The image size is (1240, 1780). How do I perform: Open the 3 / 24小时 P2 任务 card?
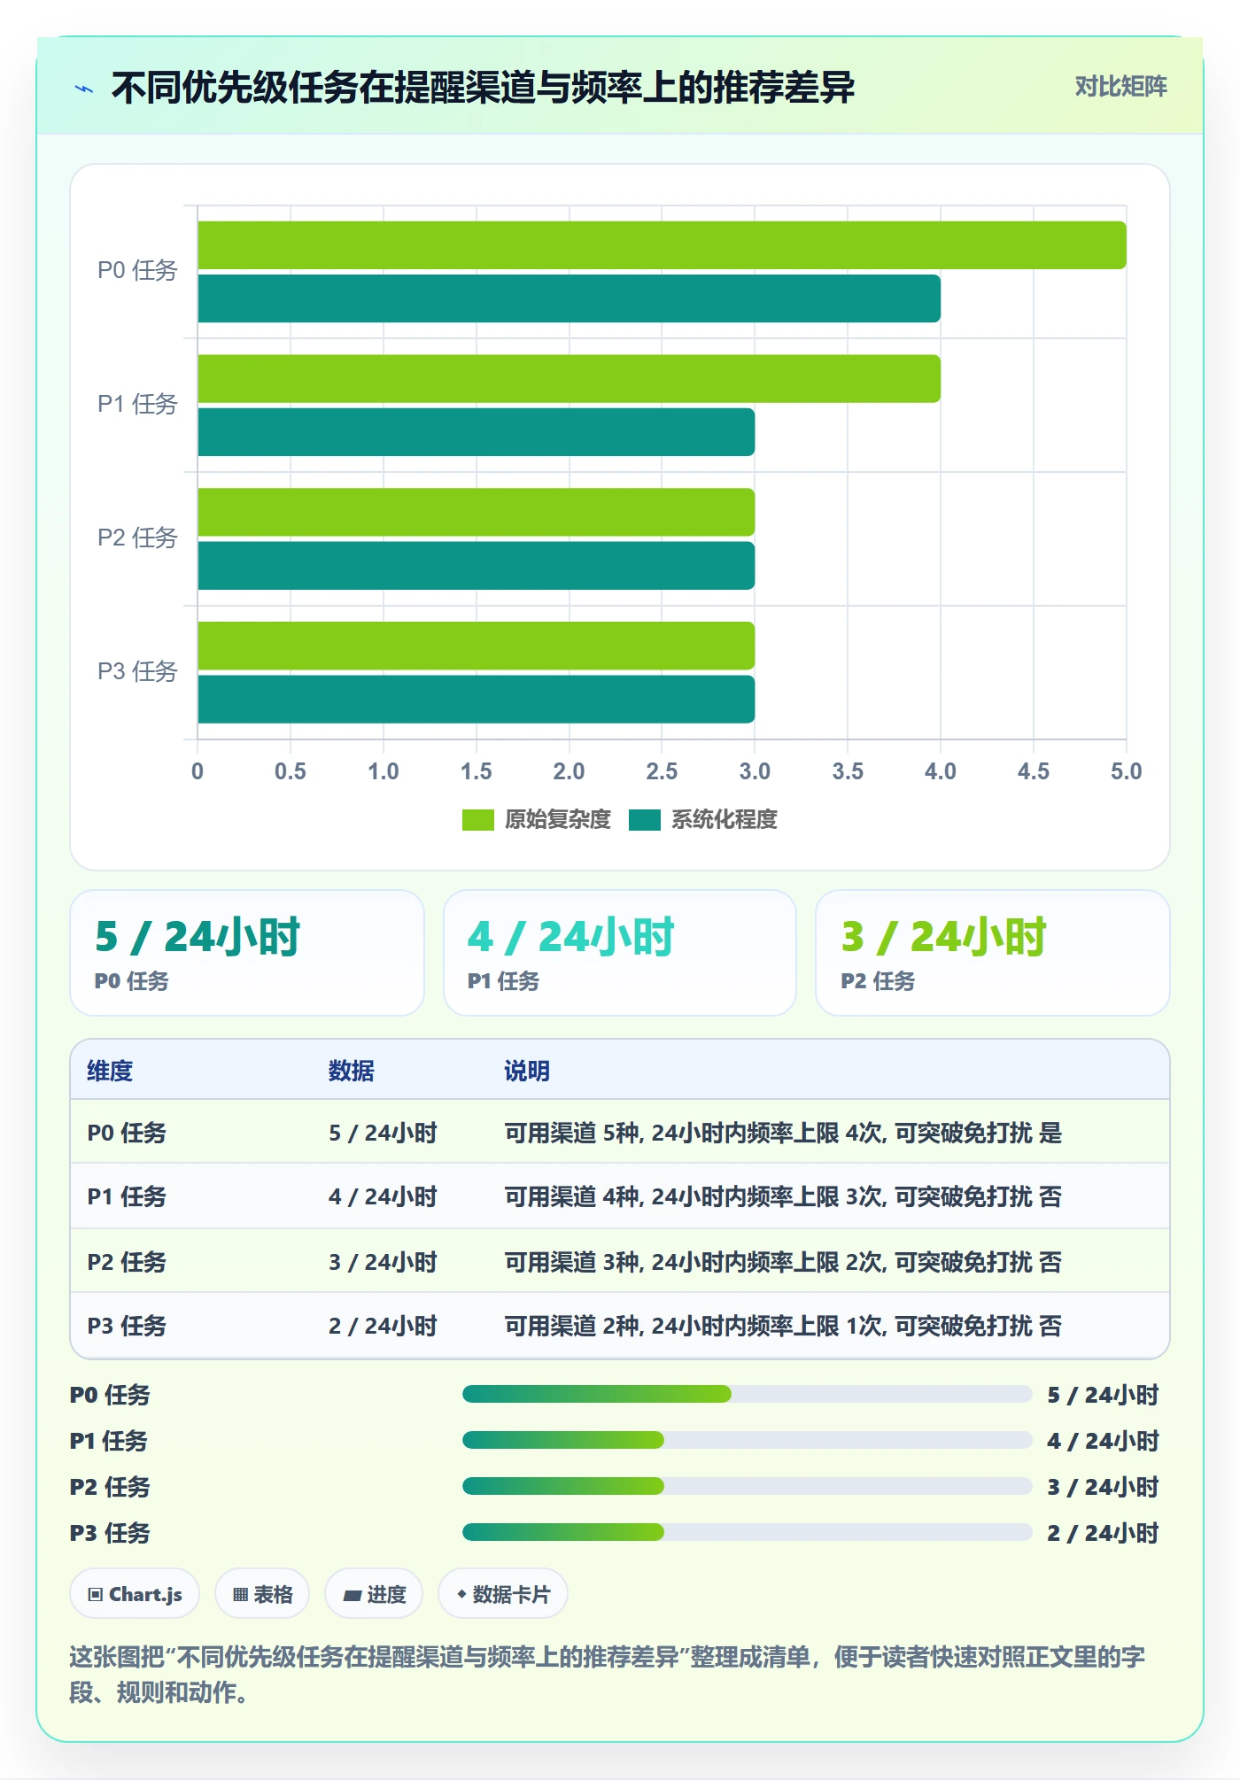(993, 953)
